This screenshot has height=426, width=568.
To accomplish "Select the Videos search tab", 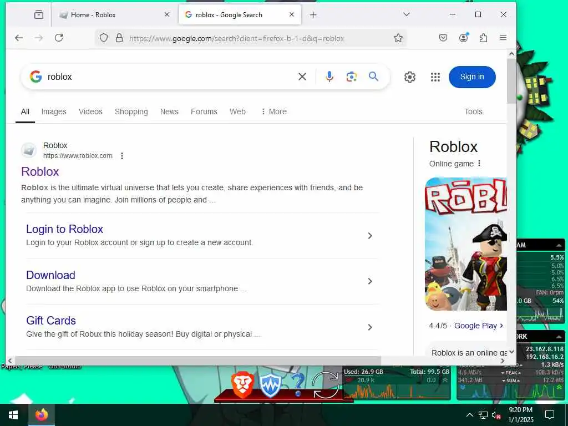I will click(x=90, y=111).
